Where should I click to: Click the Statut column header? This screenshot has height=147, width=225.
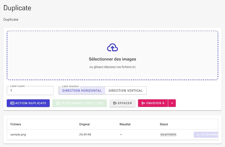pos(164,124)
